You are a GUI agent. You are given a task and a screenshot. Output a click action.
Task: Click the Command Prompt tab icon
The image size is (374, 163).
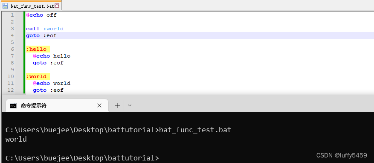[13, 106]
